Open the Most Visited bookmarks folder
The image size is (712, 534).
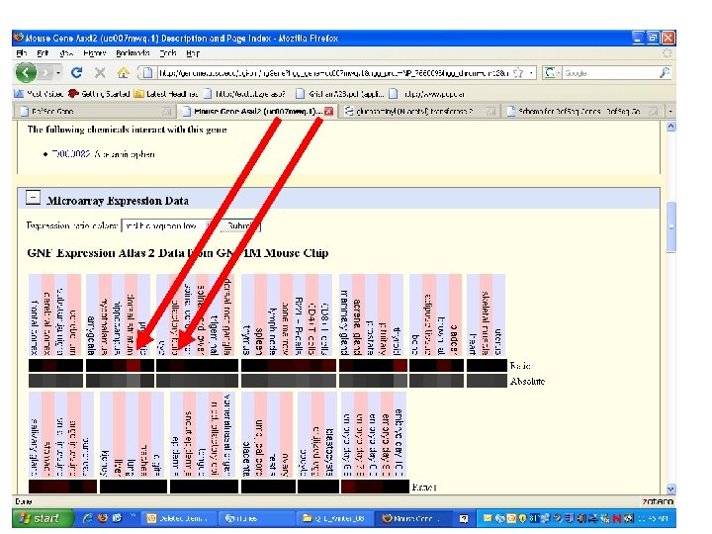point(39,94)
